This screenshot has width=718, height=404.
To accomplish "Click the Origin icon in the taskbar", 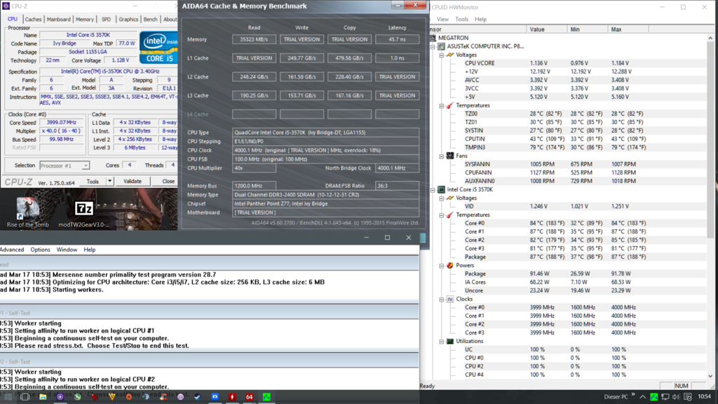I will tap(129, 397).
